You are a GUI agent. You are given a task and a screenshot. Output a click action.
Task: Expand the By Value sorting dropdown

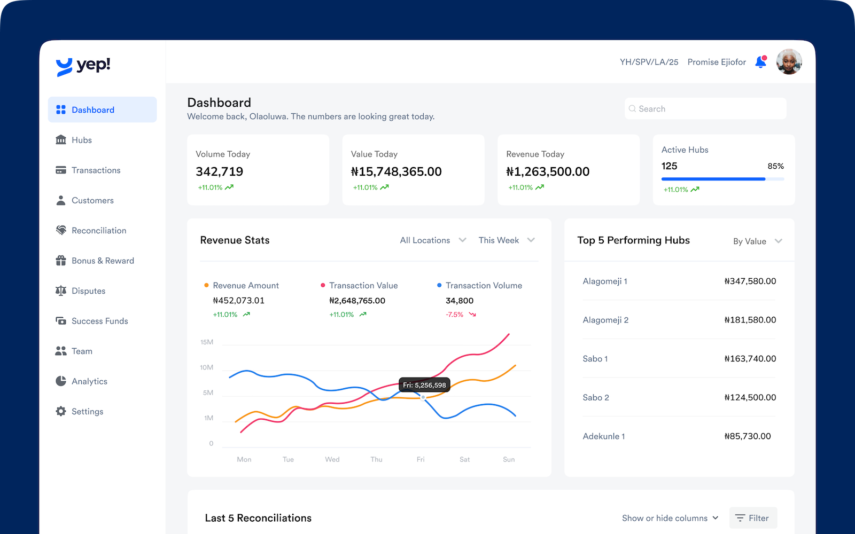[x=757, y=241]
